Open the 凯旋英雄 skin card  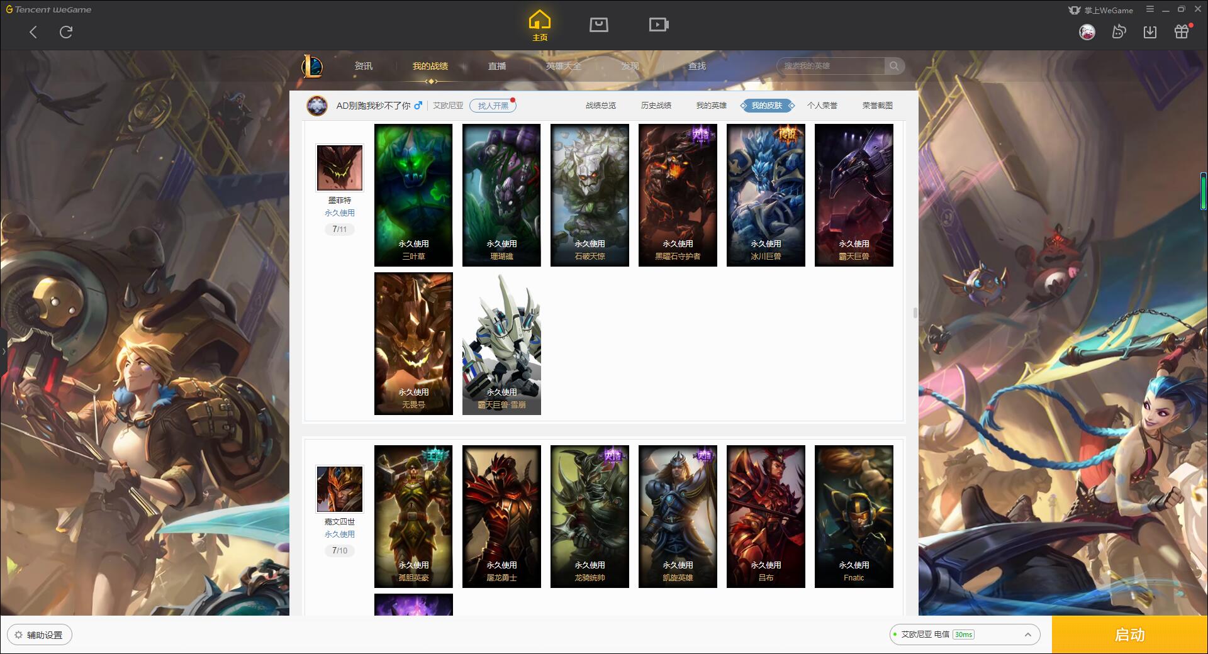(x=678, y=516)
